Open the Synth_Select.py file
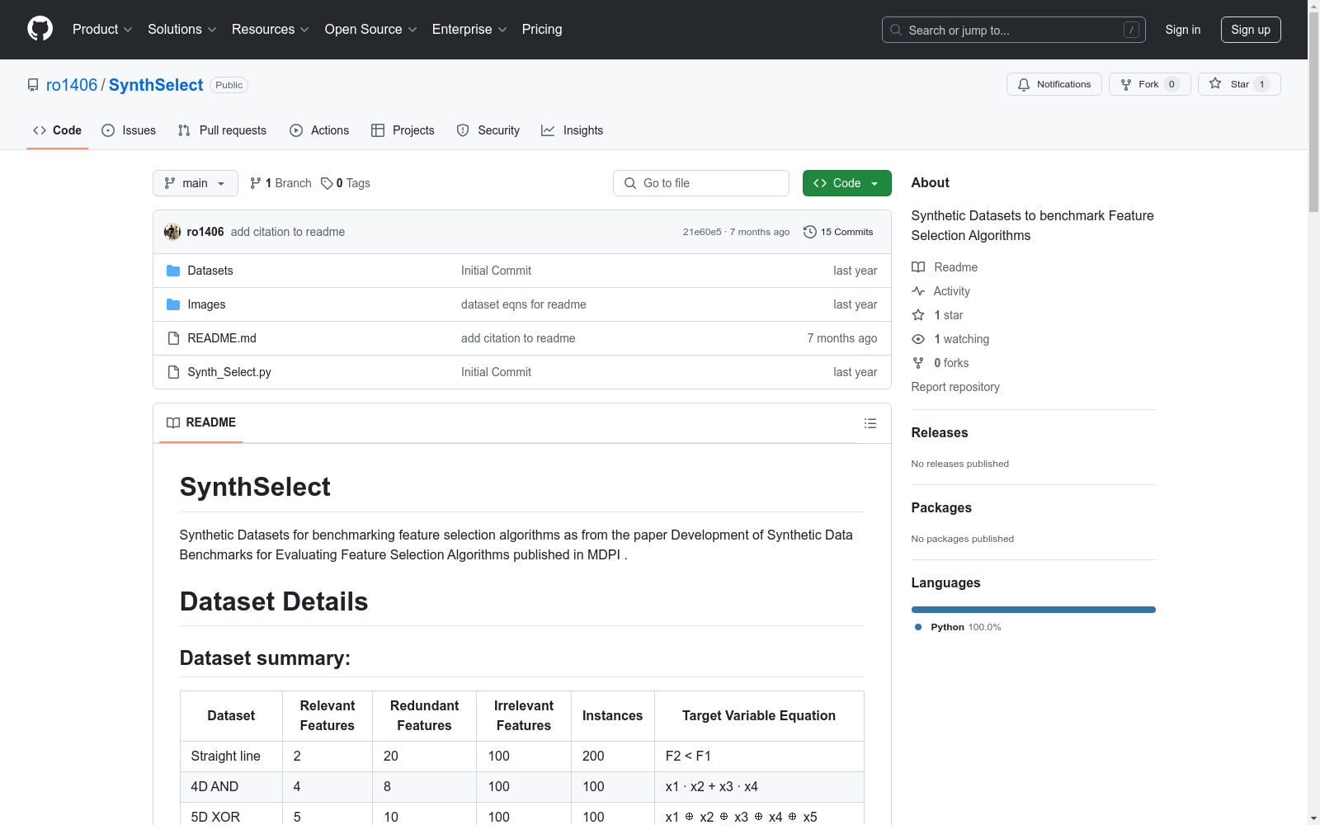 229,372
